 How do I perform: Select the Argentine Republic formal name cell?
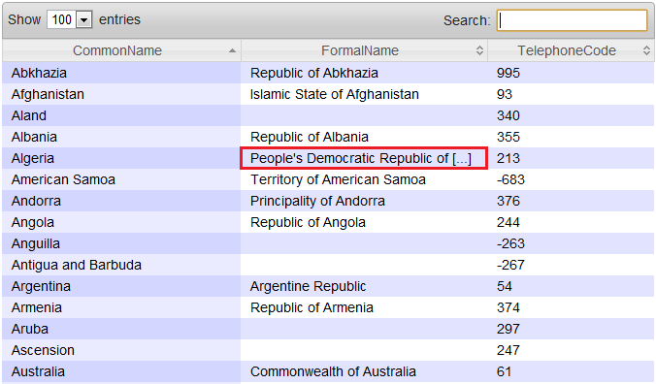pyautogui.click(x=364, y=286)
